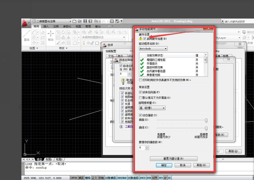Select the Hatch tool icon
Viewport: 254px width, 180px height.
pos(43,43)
